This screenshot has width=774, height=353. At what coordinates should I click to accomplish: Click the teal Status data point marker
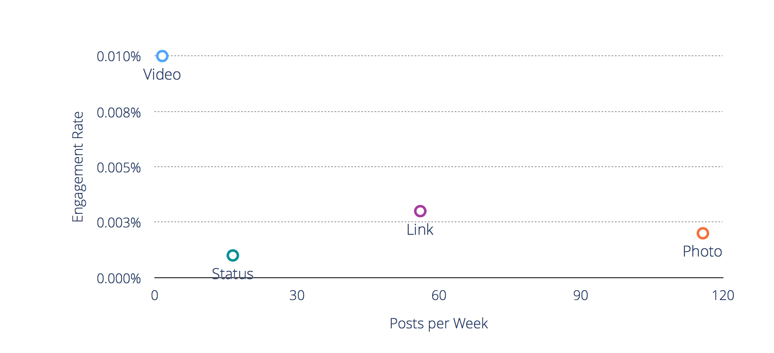click(x=233, y=255)
